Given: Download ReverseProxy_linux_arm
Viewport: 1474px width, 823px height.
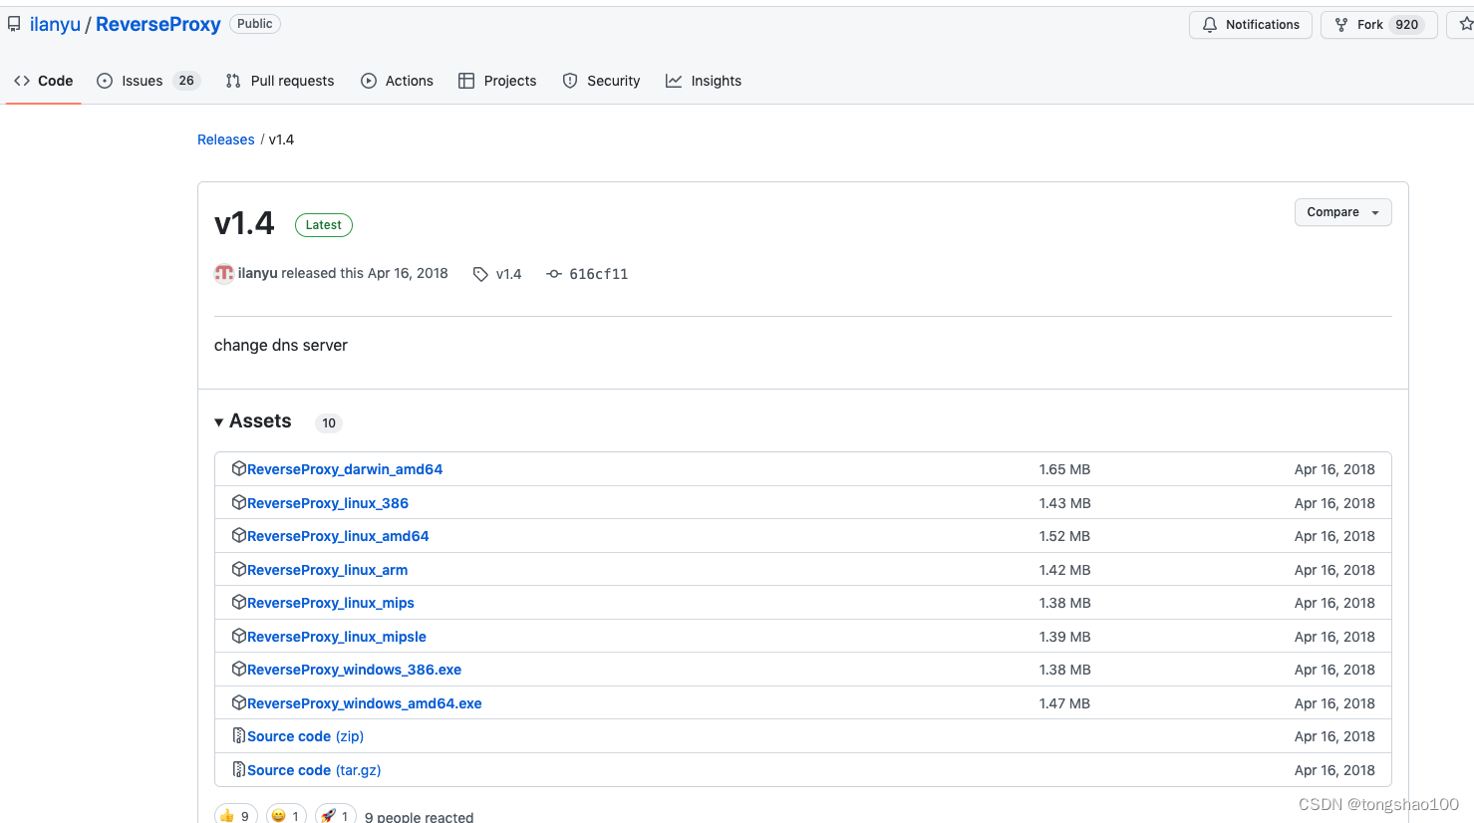Looking at the screenshot, I should click(327, 570).
